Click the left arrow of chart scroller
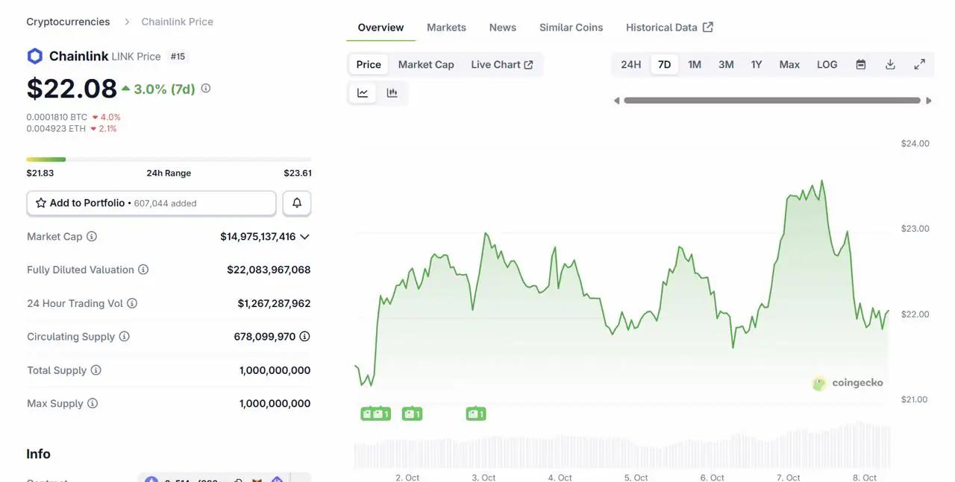The width and height of the screenshot is (955, 482). click(616, 101)
